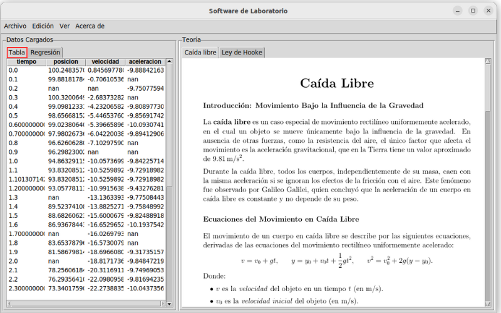501x313 pixels.
Task: Maximize the Software de Laboratorio window
Action: click(x=473, y=11)
